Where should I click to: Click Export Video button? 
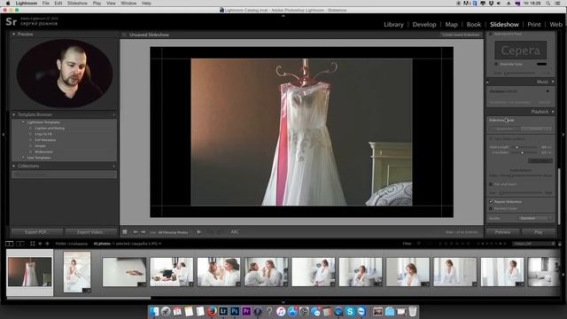pyautogui.click(x=90, y=232)
